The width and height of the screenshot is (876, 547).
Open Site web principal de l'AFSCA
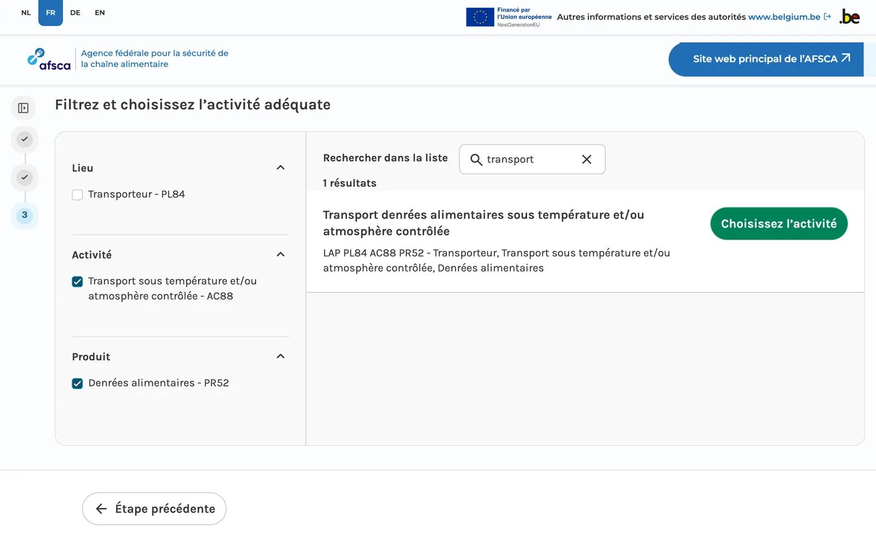[766, 59]
